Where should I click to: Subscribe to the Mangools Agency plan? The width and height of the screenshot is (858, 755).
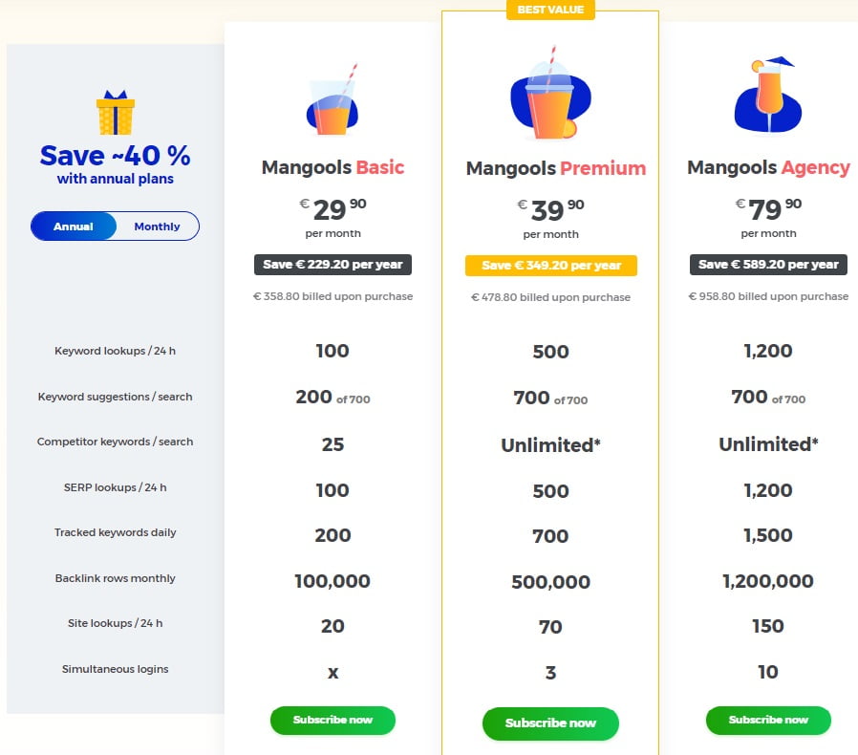[x=768, y=720]
